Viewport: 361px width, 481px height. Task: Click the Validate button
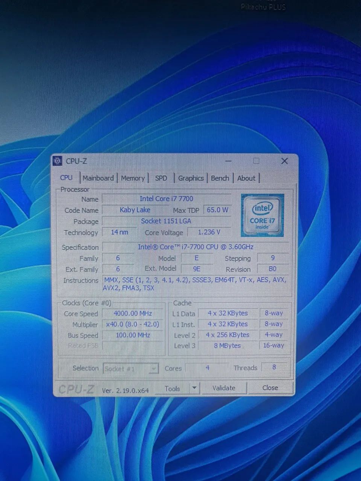pos(224,388)
